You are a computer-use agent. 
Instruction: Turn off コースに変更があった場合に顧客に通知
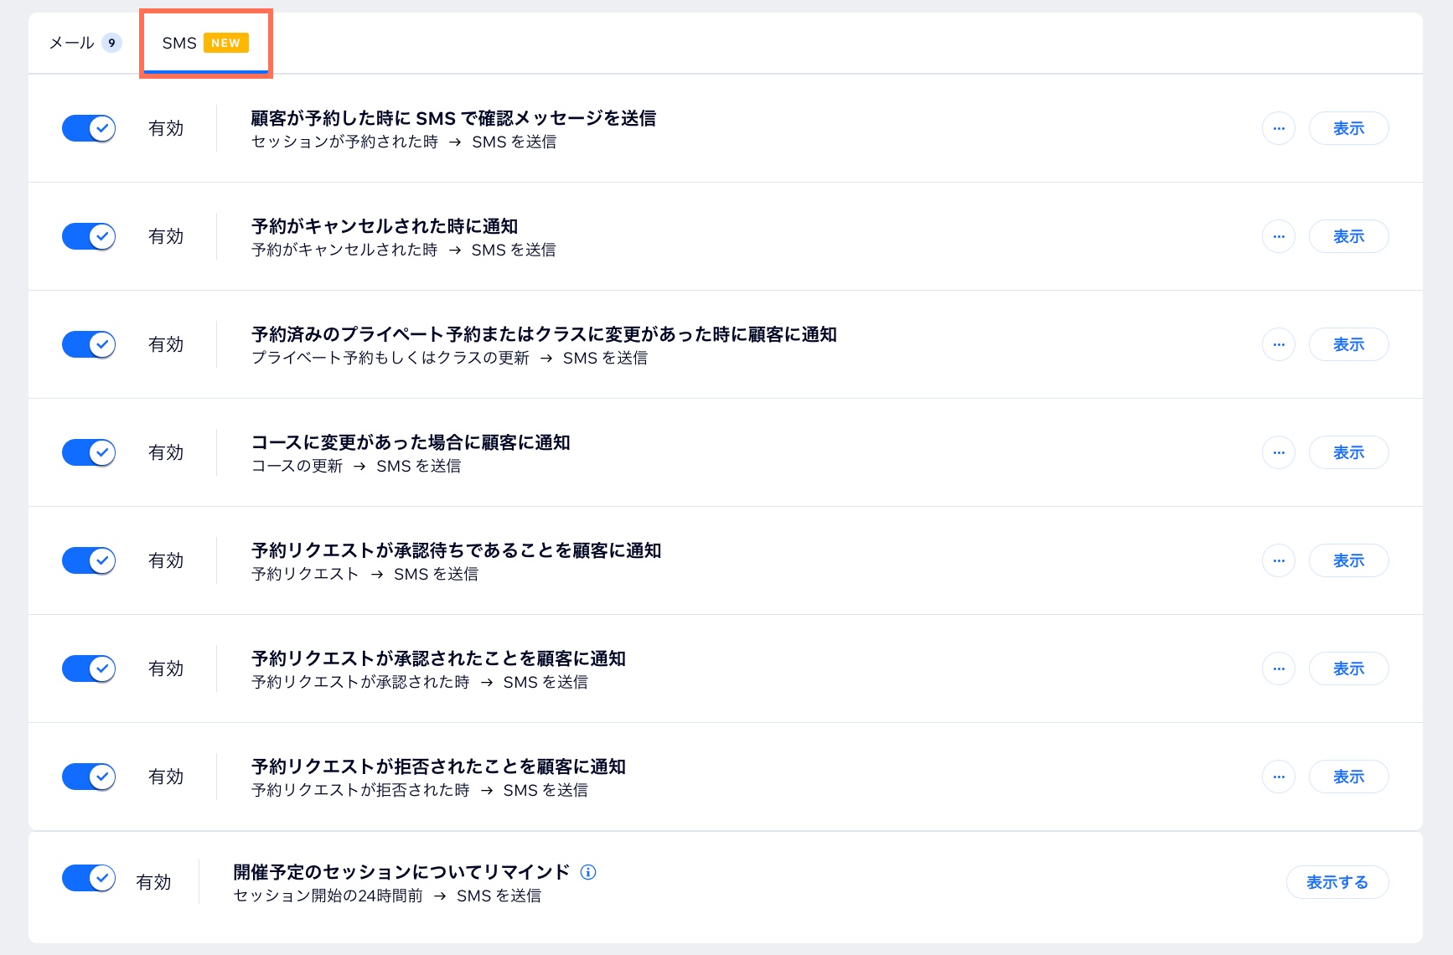coord(89,452)
